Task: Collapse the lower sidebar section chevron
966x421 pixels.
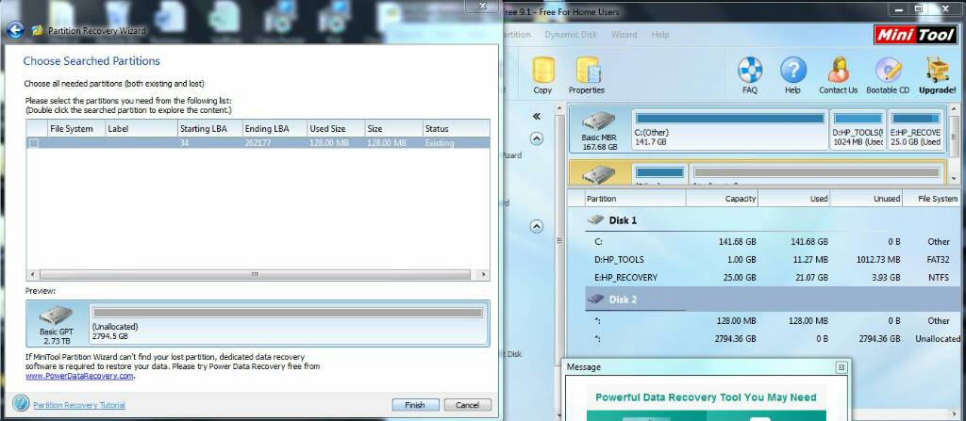Action: [x=537, y=226]
